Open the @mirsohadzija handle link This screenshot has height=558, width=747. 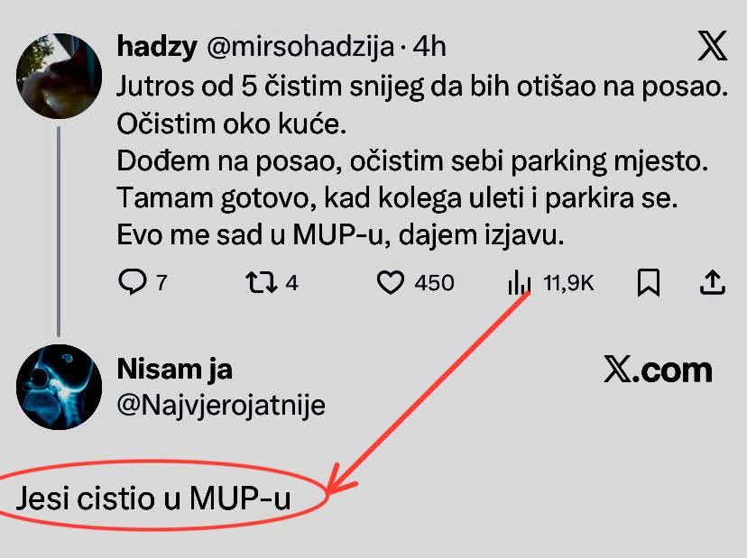(x=300, y=47)
